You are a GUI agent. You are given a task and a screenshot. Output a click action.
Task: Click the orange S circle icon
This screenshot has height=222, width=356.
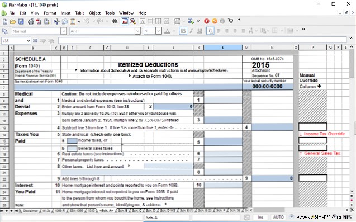coord(215,21)
